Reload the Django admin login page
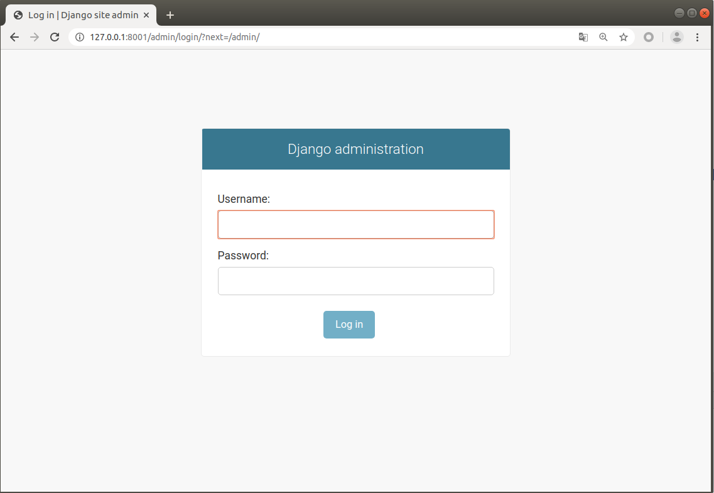The height and width of the screenshot is (493, 714). coord(55,37)
